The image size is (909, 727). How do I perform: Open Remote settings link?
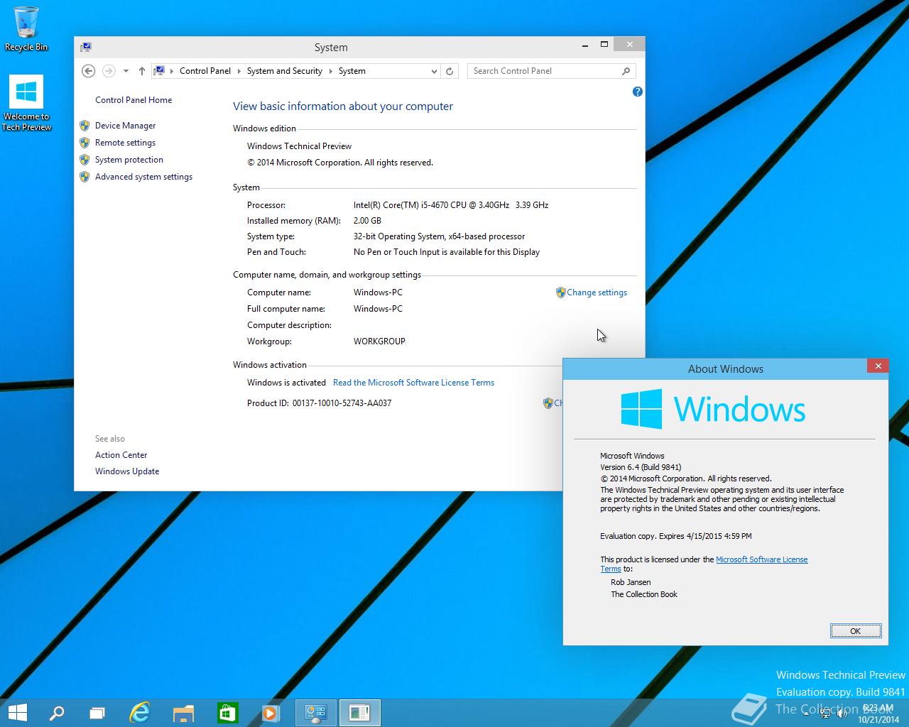tap(125, 143)
